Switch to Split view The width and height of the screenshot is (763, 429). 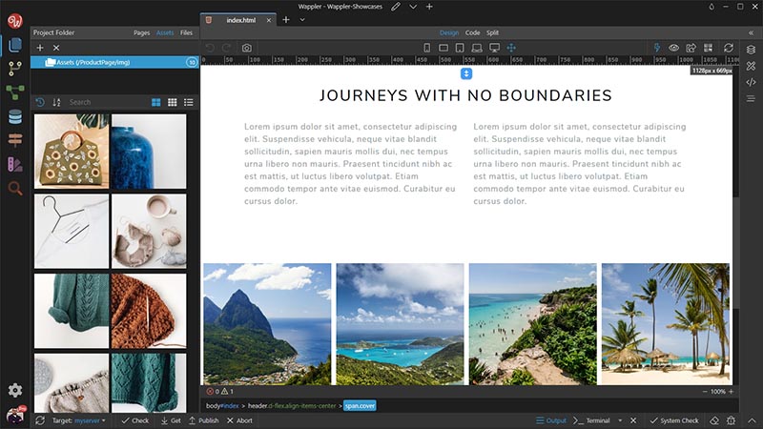[492, 32]
